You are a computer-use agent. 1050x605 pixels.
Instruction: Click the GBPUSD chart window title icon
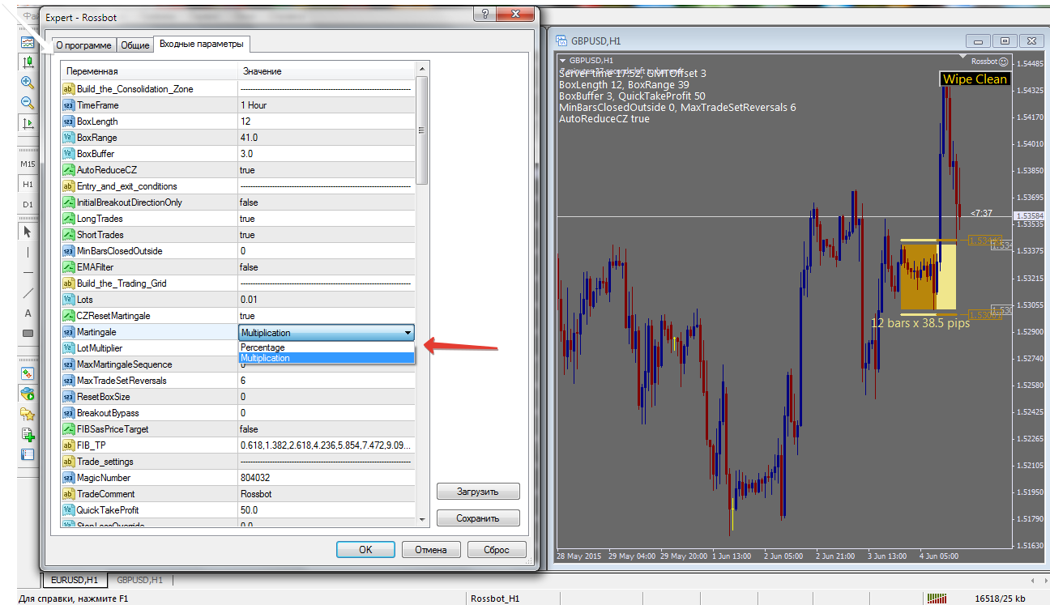[561, 40]
